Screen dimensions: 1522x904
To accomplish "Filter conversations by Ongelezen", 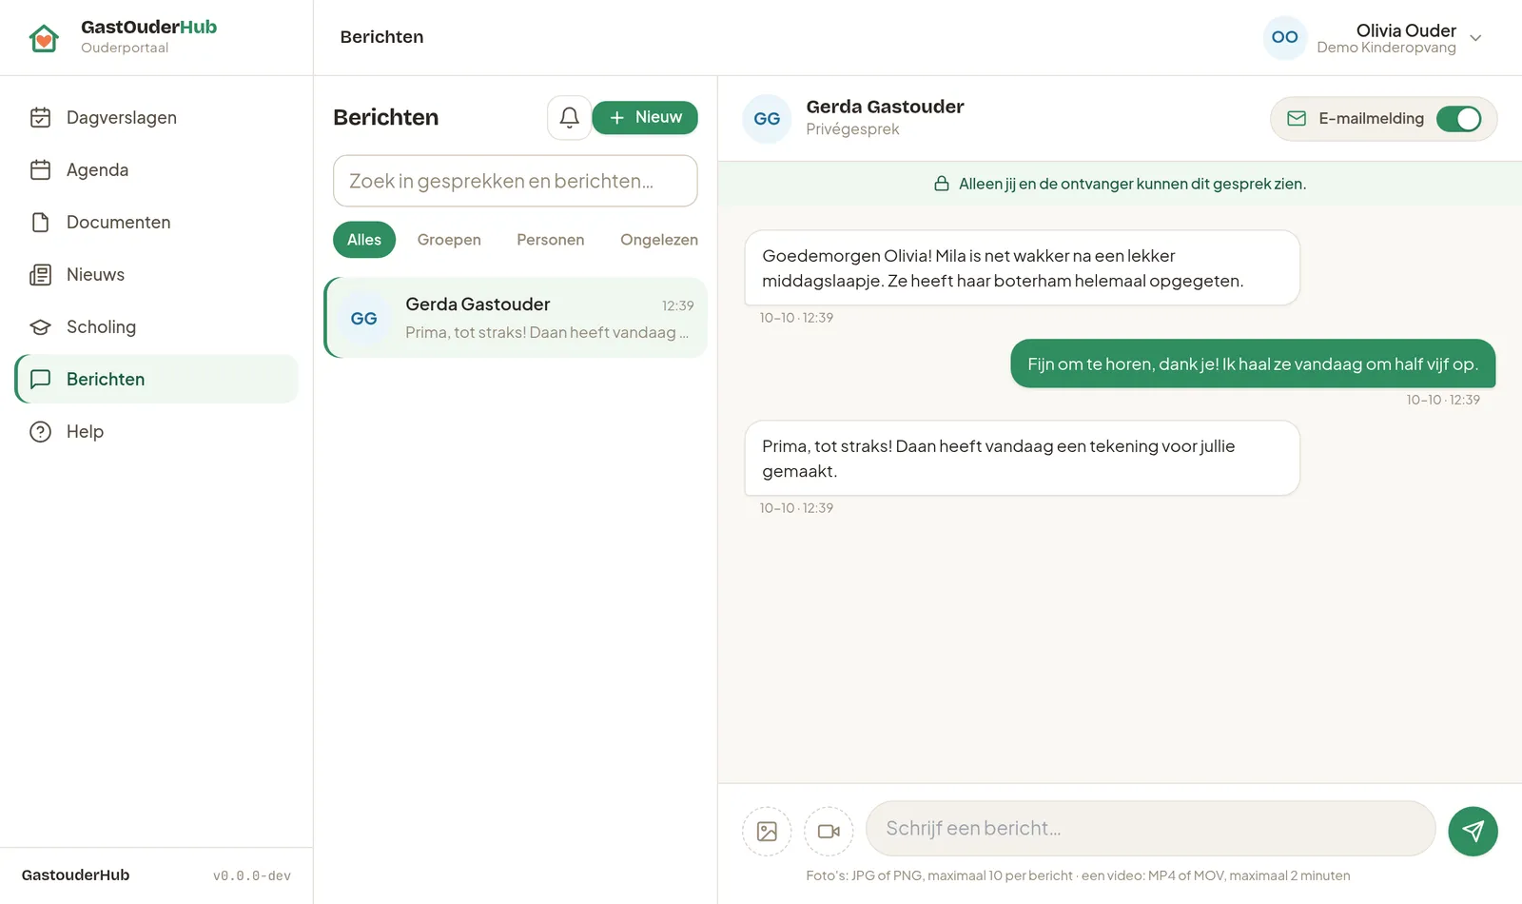I will click(x=659, y=240).
